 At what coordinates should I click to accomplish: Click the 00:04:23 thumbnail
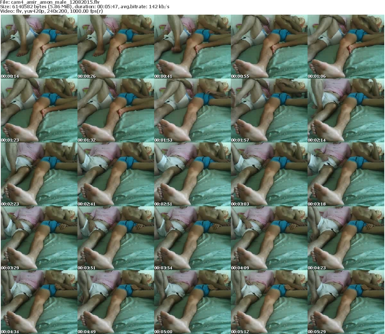click(x=346, y=238)
